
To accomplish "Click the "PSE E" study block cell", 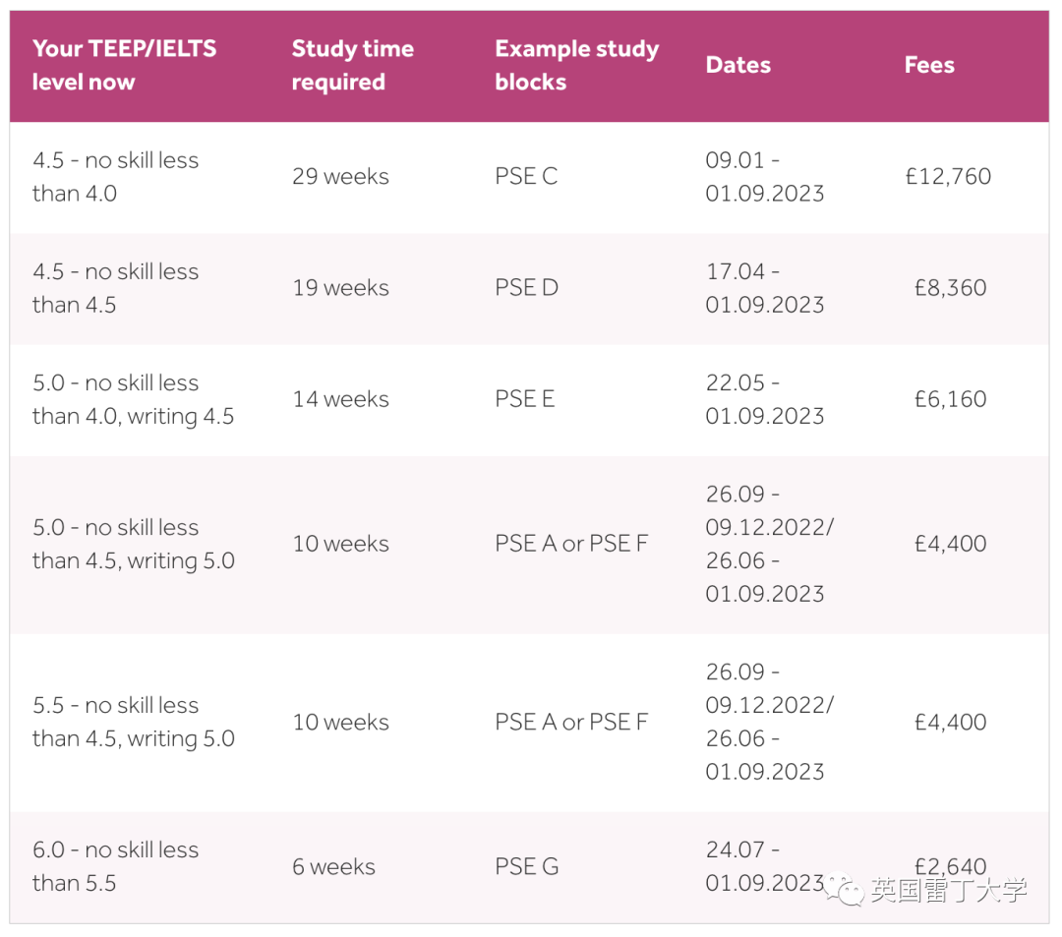I will pyautogui.click(x=525, y=399).
